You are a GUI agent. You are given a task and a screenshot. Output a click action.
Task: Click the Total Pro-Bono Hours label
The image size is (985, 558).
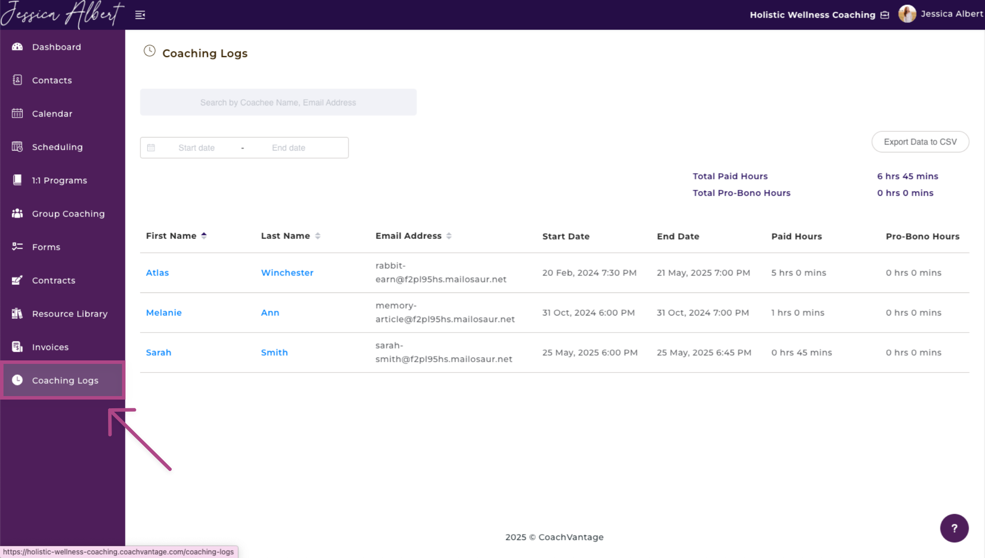[x=741, y=193]
